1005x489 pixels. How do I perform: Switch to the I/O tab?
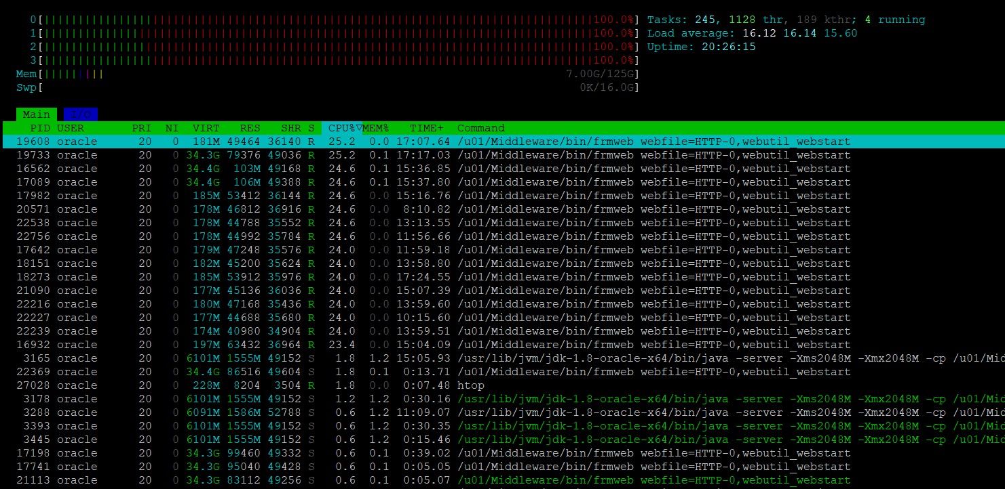(x=81, y=114)
